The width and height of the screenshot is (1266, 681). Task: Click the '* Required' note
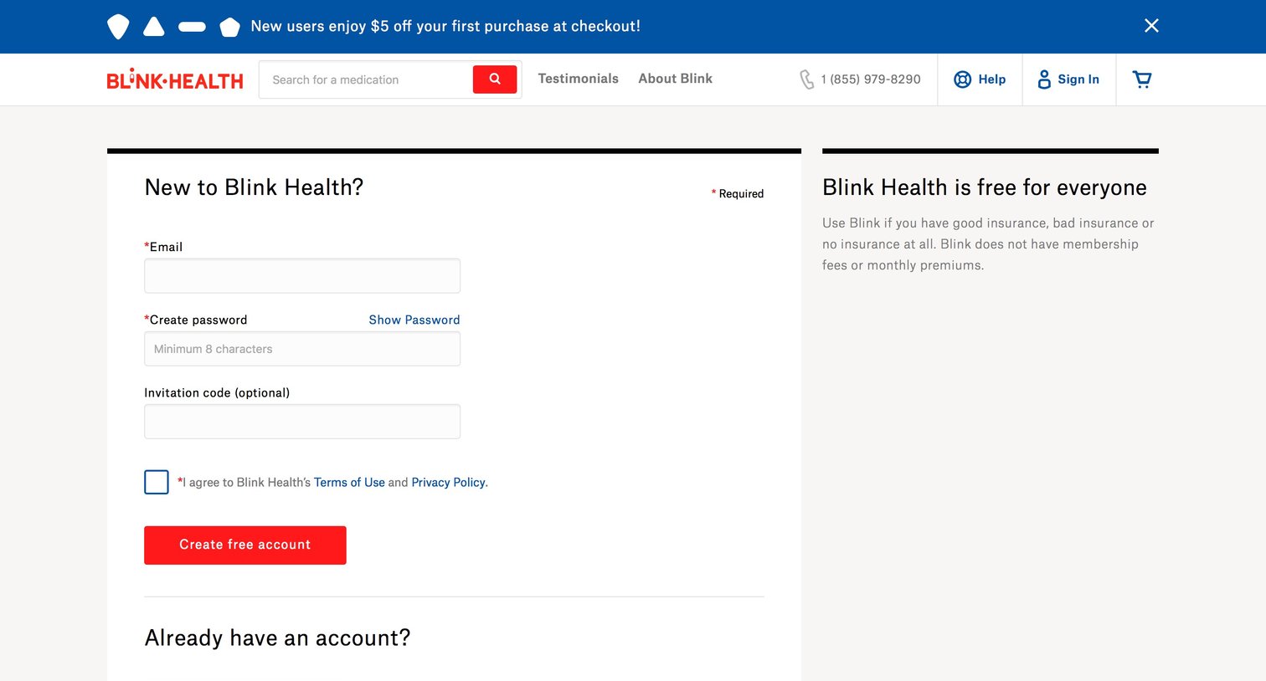[738, 193]
